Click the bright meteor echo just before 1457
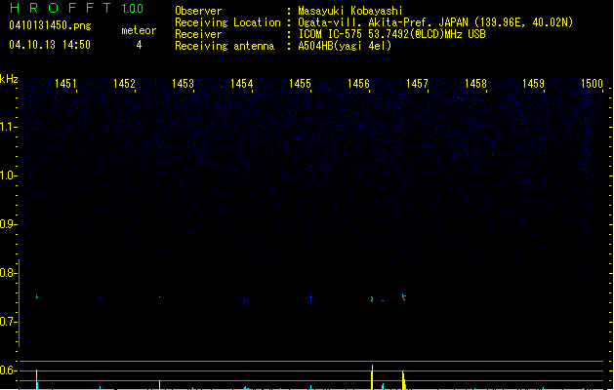Viewport: 614px width, 390px height. (404, 297)
